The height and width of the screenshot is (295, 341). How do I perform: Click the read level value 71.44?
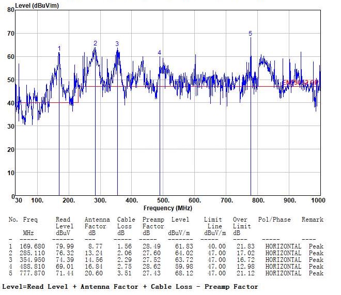click(x=65, y=273)
